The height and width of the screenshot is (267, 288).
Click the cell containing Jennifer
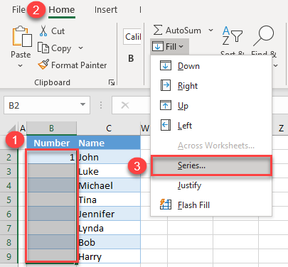pyautogui.click(x=109, y=214)
